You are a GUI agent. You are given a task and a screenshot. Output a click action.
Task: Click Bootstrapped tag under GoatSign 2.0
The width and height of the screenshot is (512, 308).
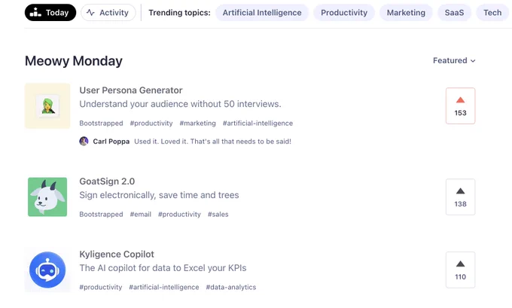coord(101,215)
